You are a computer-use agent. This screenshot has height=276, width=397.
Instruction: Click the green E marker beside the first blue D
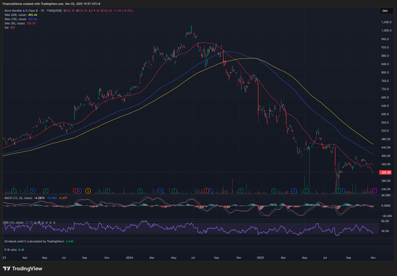pyautogui.click(x=46, y=191)
